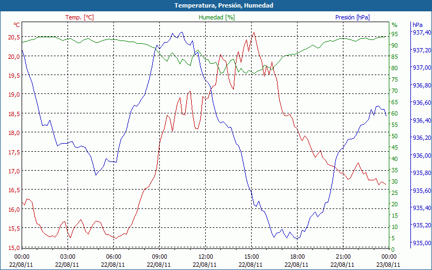Click the 09:00 time axis label
Viewport: 432px width, 270px height.
tap(159, 257)
